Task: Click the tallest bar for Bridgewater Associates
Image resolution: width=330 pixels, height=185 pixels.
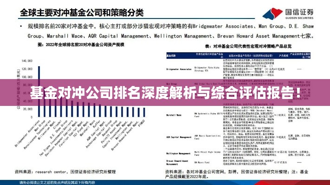Action: 39,92
